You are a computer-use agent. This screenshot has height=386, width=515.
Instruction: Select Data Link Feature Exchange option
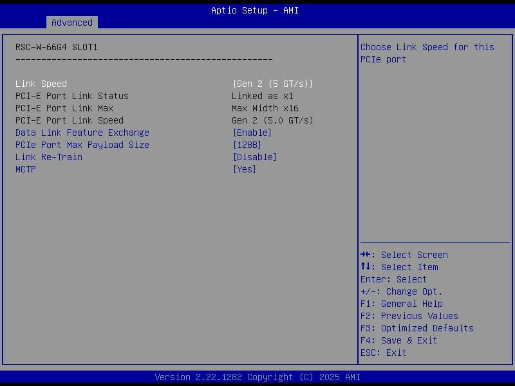click(x=82, y=133)
